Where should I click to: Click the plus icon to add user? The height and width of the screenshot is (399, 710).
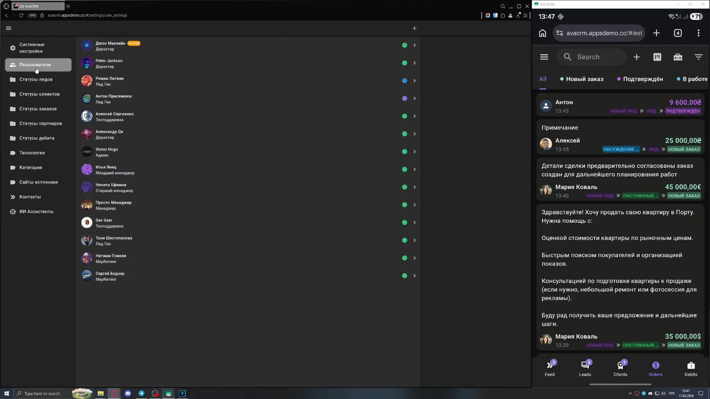415,28
